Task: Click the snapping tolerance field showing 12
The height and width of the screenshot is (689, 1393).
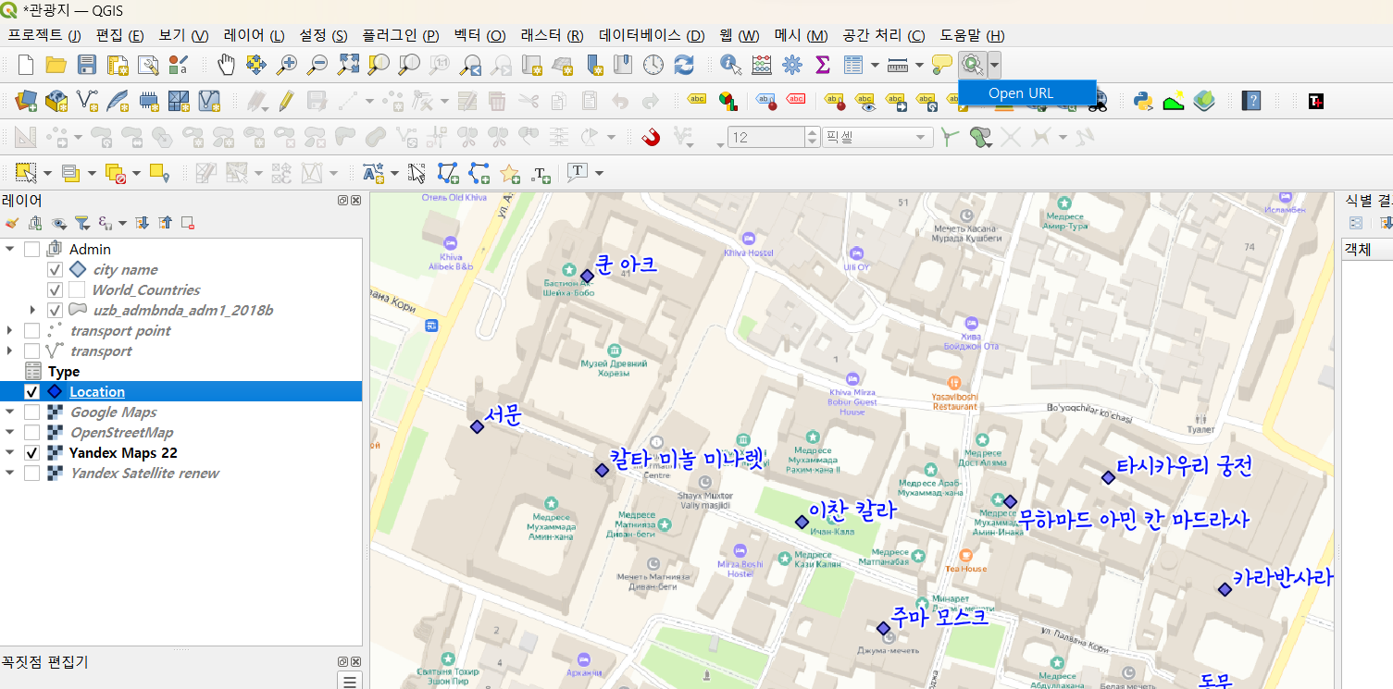Action: click(x=767, y=138)
